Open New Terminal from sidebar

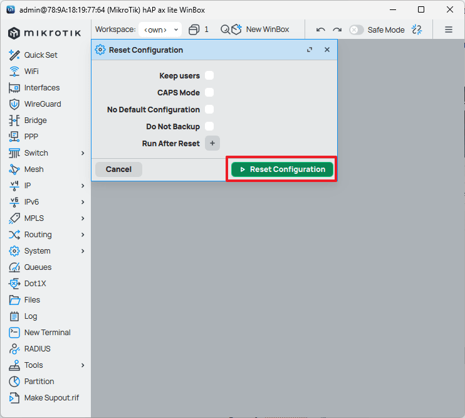(x=47, y=333)
